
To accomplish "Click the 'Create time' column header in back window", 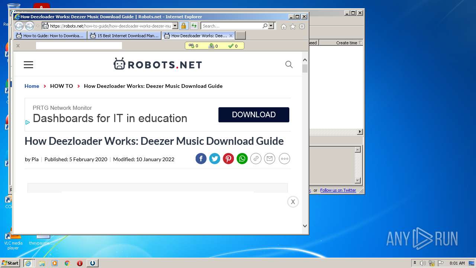I will pyautogui.click(x=341, y=43).
